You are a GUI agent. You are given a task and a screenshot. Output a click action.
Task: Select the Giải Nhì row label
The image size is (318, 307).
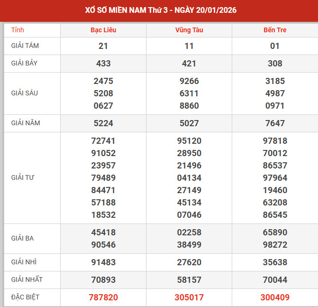click(x=24, y=262)
